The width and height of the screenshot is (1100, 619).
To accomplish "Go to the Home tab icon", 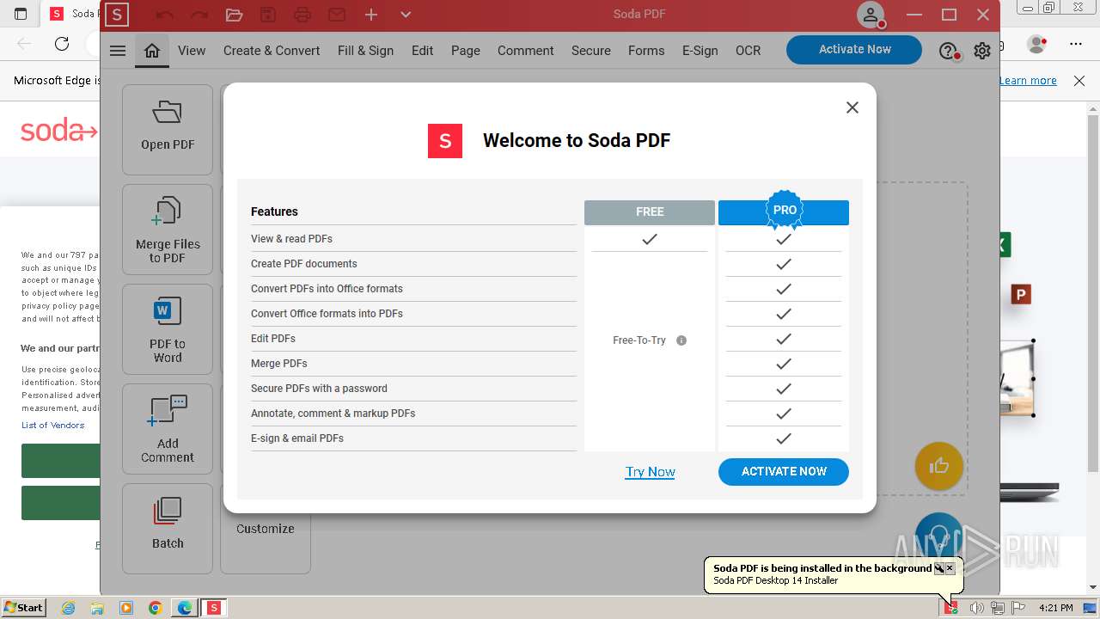I will point(152,51).
